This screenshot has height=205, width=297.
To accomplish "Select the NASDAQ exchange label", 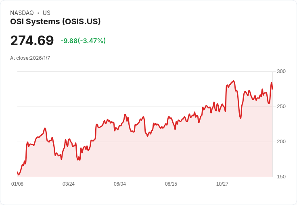I will point(22,13).
